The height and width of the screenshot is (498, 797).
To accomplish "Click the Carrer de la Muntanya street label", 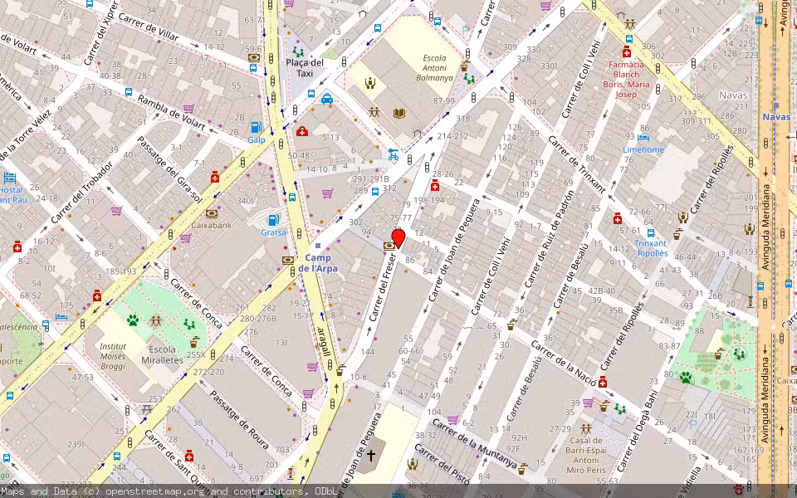I will coord(475,443).
